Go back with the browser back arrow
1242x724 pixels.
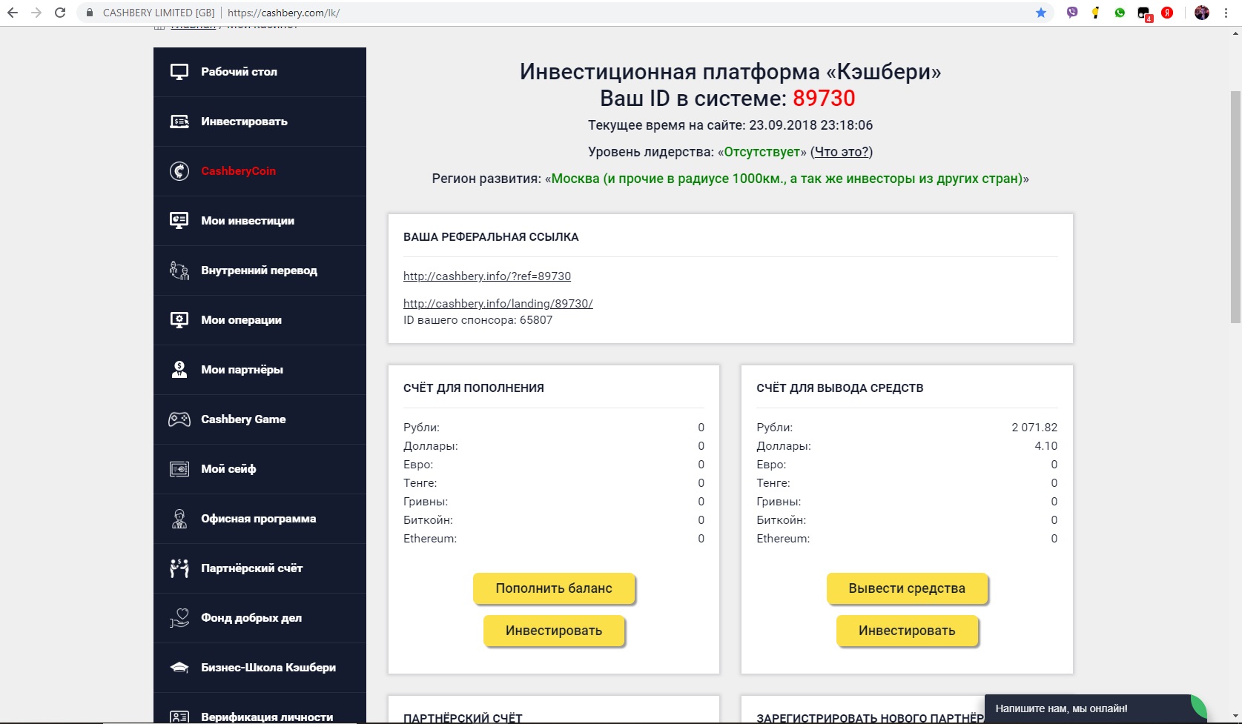[x=13, y=13]
